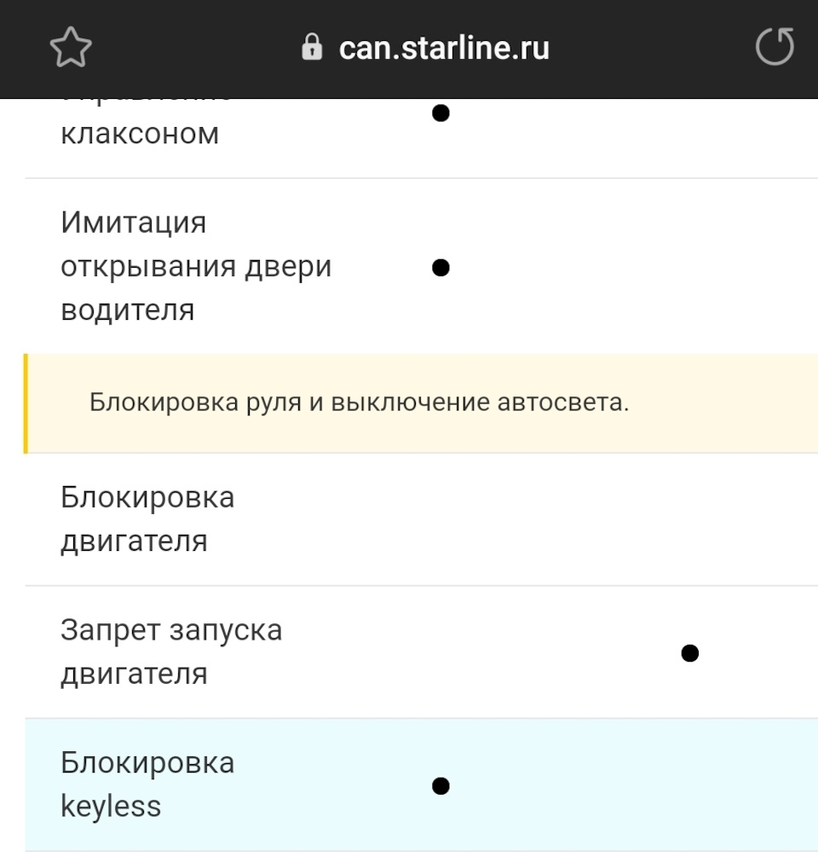Click the word запуска in the engine start row
This screenshot has width=818, height=857.
tap(227, 631)
